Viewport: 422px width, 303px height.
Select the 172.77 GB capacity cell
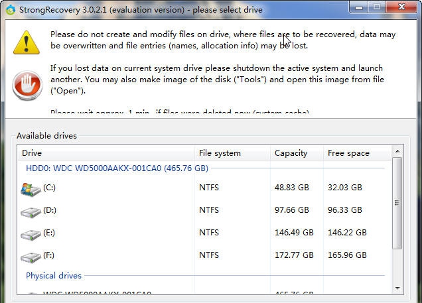[x=294, y=255]
